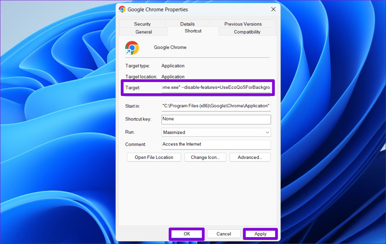Switch to the Compatibility tab
Viewport: 386px width, 244px height.
tap(247, 32)
